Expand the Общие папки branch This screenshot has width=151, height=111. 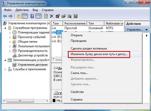(10, 42)
